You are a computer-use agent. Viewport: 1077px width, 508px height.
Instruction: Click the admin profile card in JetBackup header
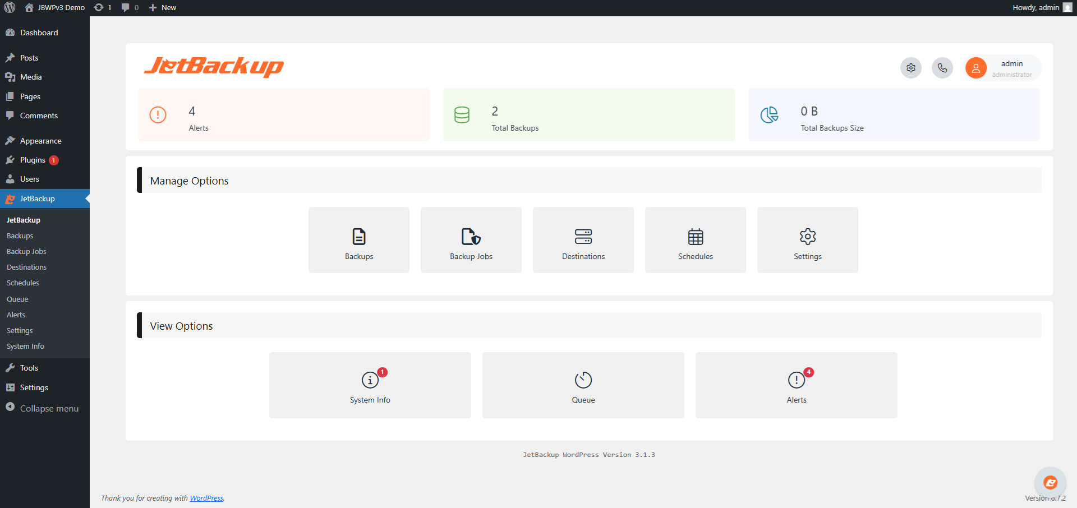click(1002, 67)
